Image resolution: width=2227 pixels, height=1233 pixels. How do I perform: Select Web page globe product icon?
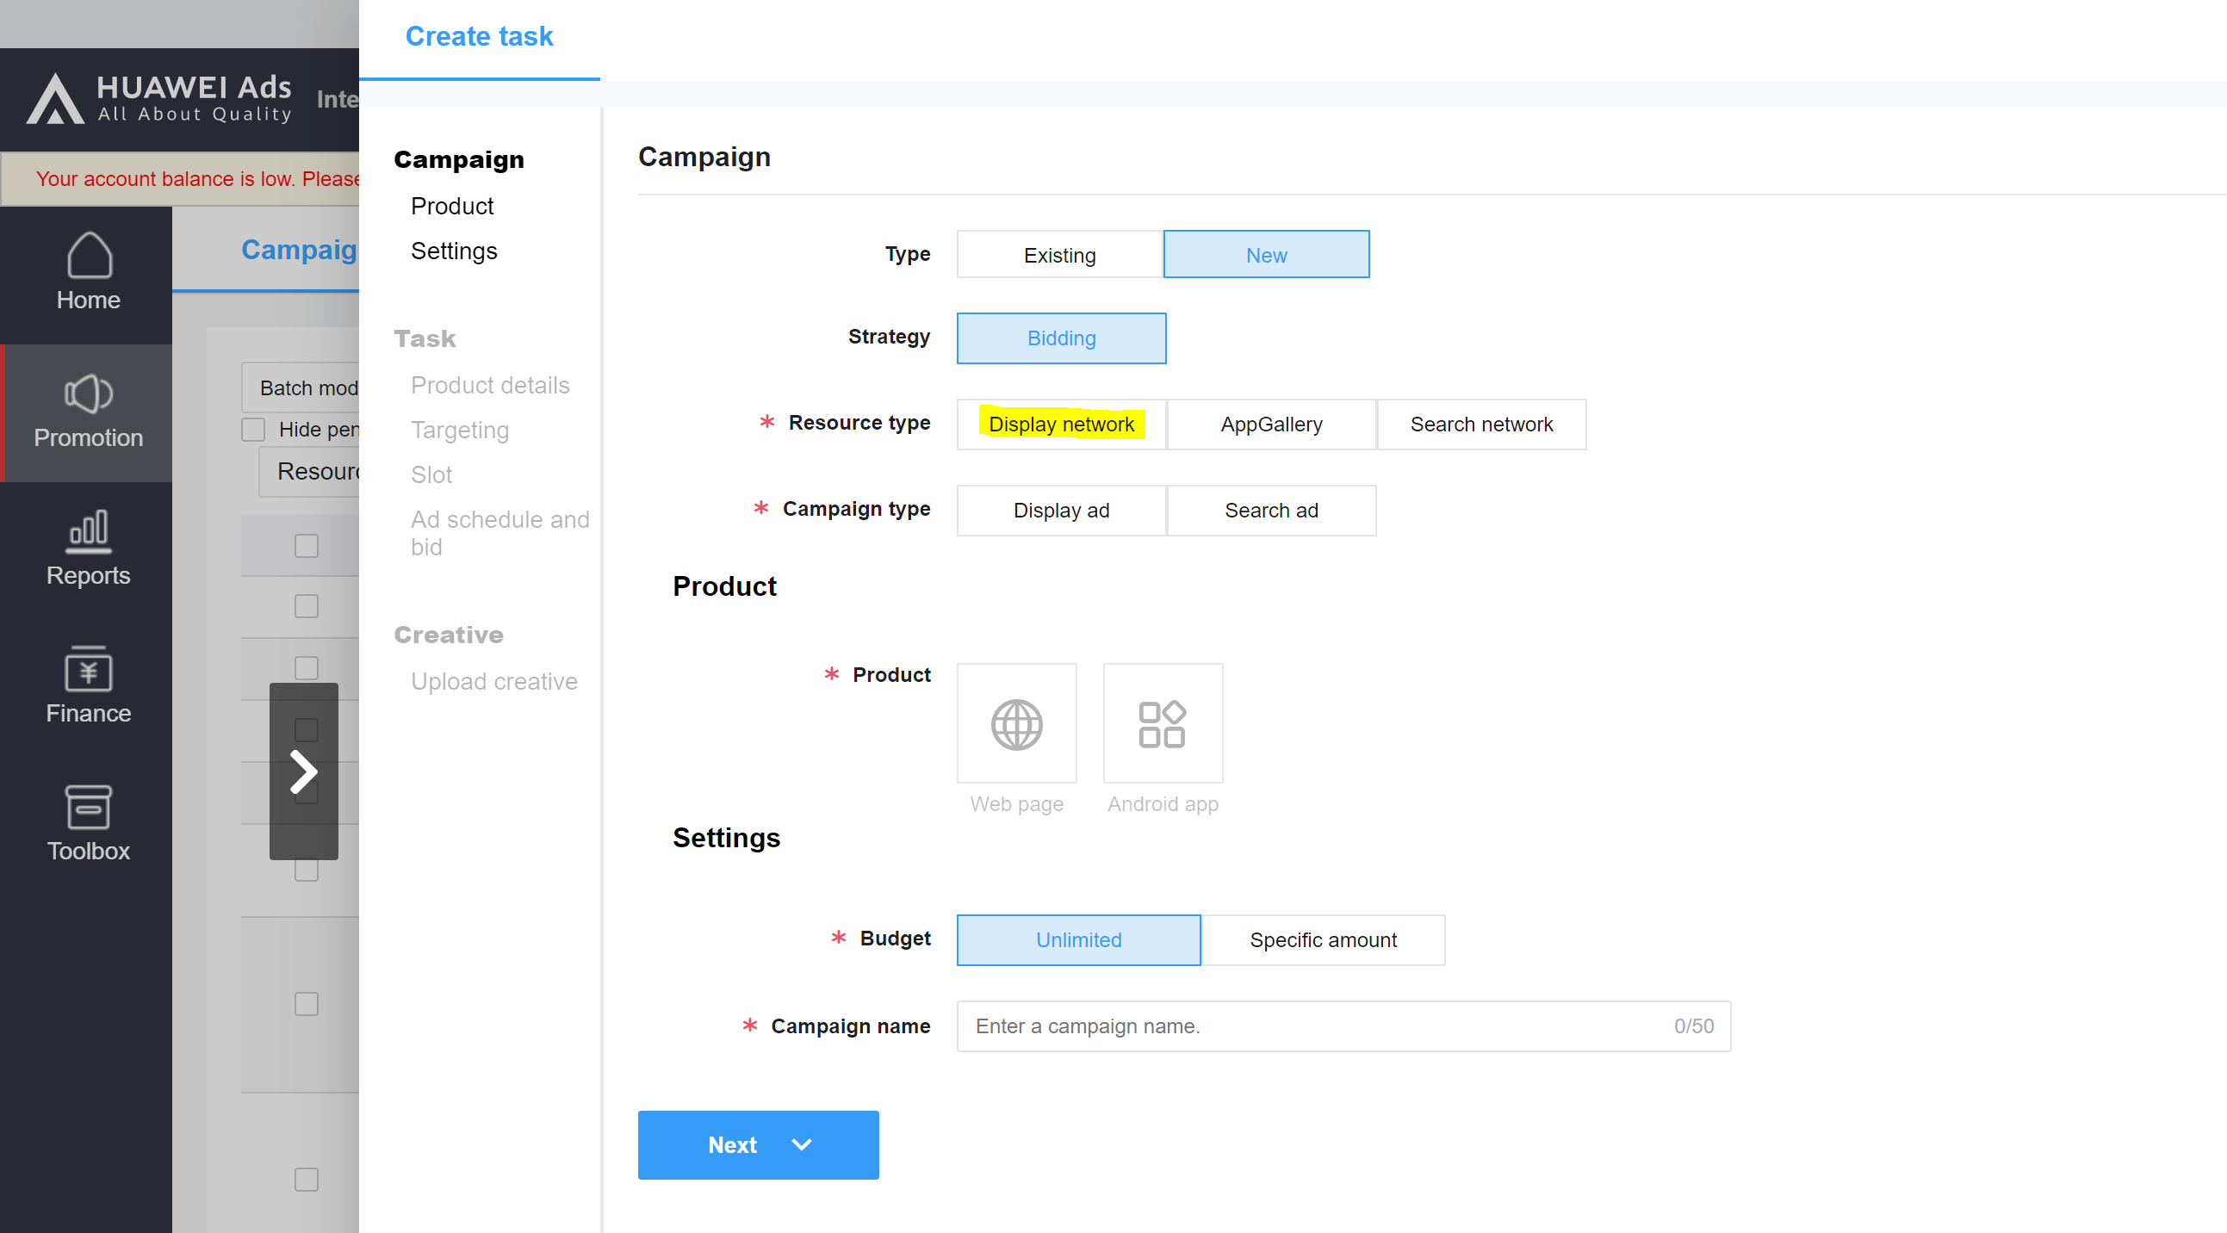pyautogui.click(x=1016, y=724)
